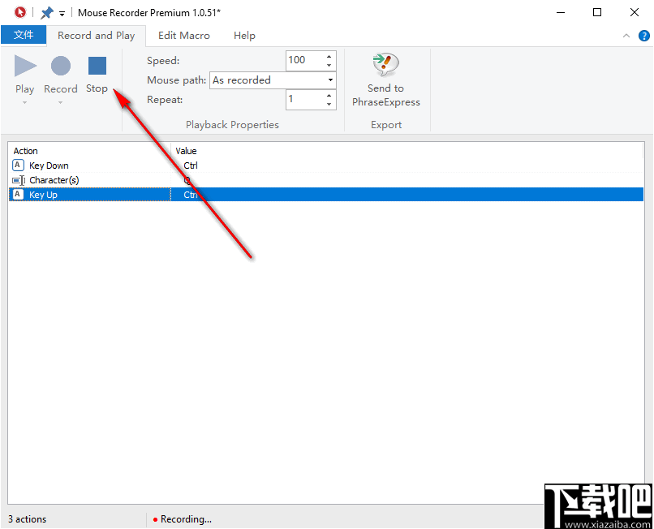Viewport: 654px width, 529px height.
Task: Increase Speed using the up stepper arrow
Action: pyautogui.click(x=329, y=56)
